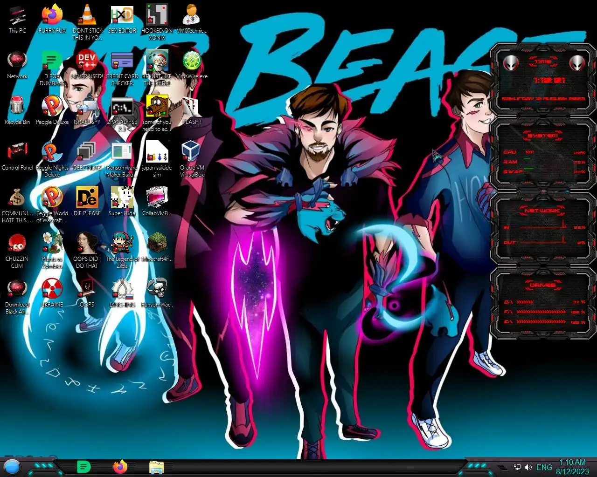Screen dimensions: 597x477
Task: Launch the NEVER USED! Dev-C++ shortcut
Action: 87,64
